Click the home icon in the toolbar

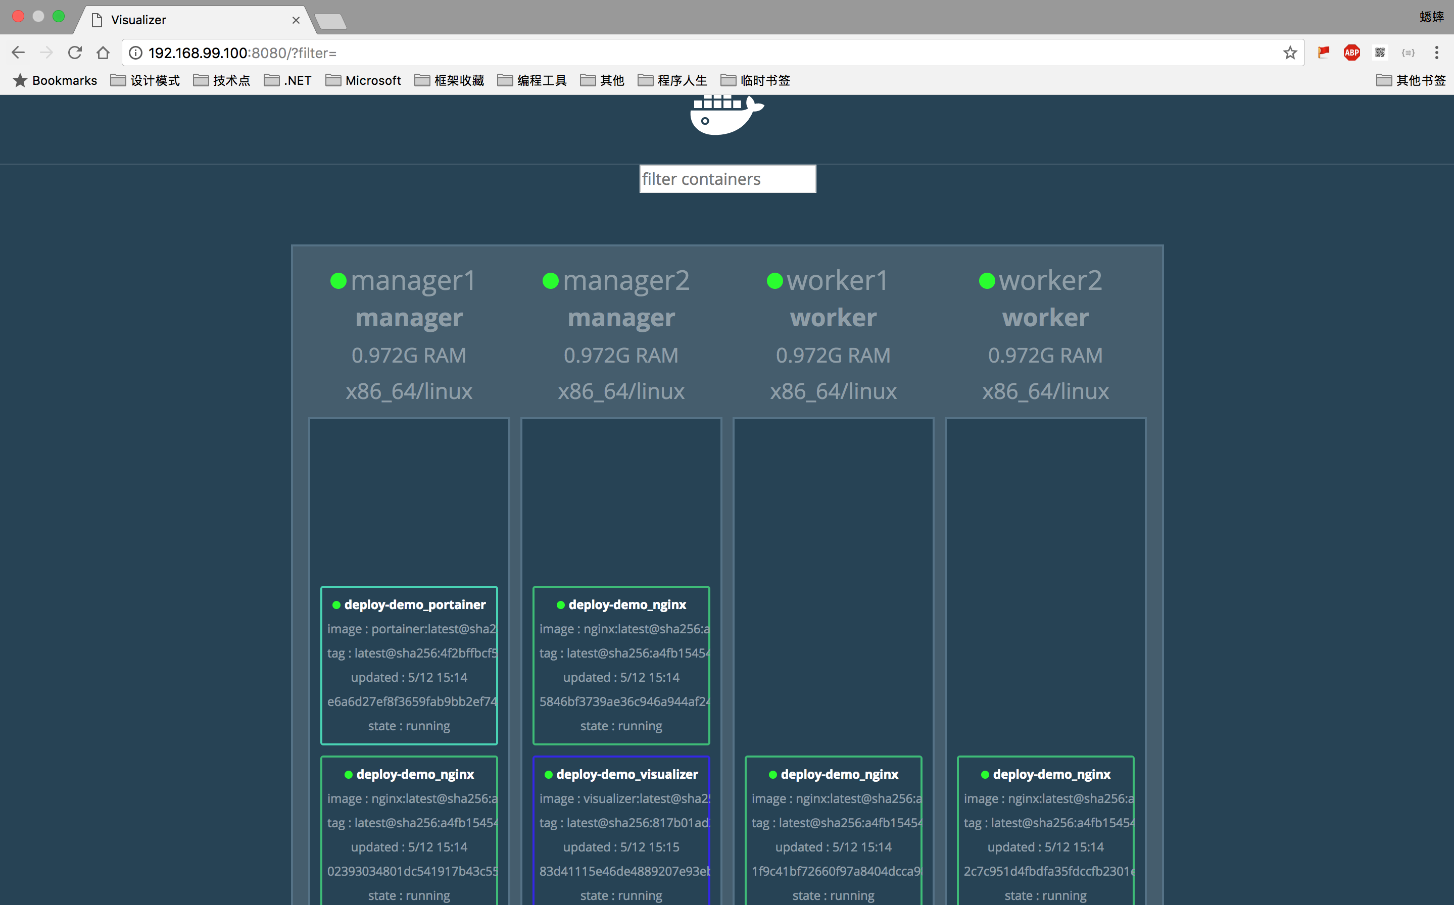[103, 53]
